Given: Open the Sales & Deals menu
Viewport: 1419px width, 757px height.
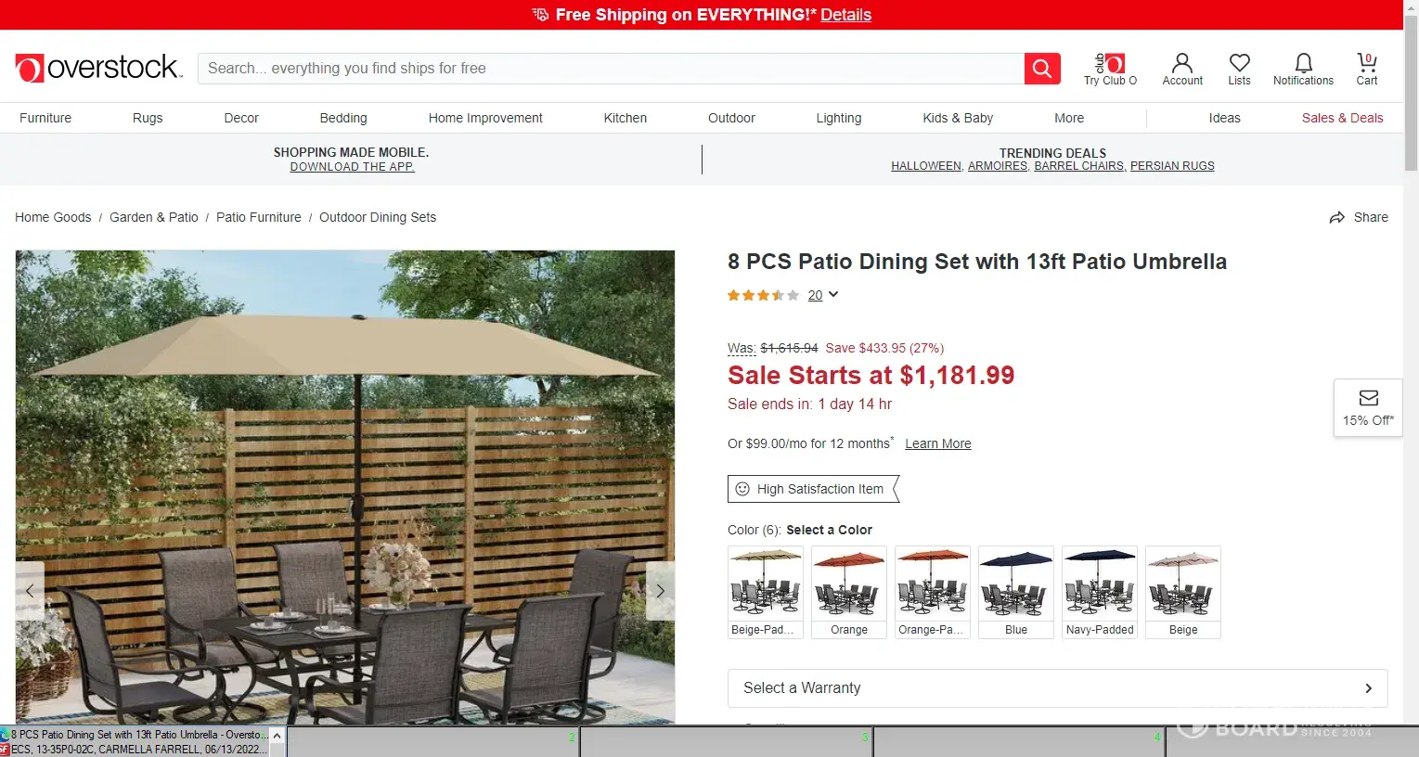Looking at the screenshot, I should coord(1342,118).
